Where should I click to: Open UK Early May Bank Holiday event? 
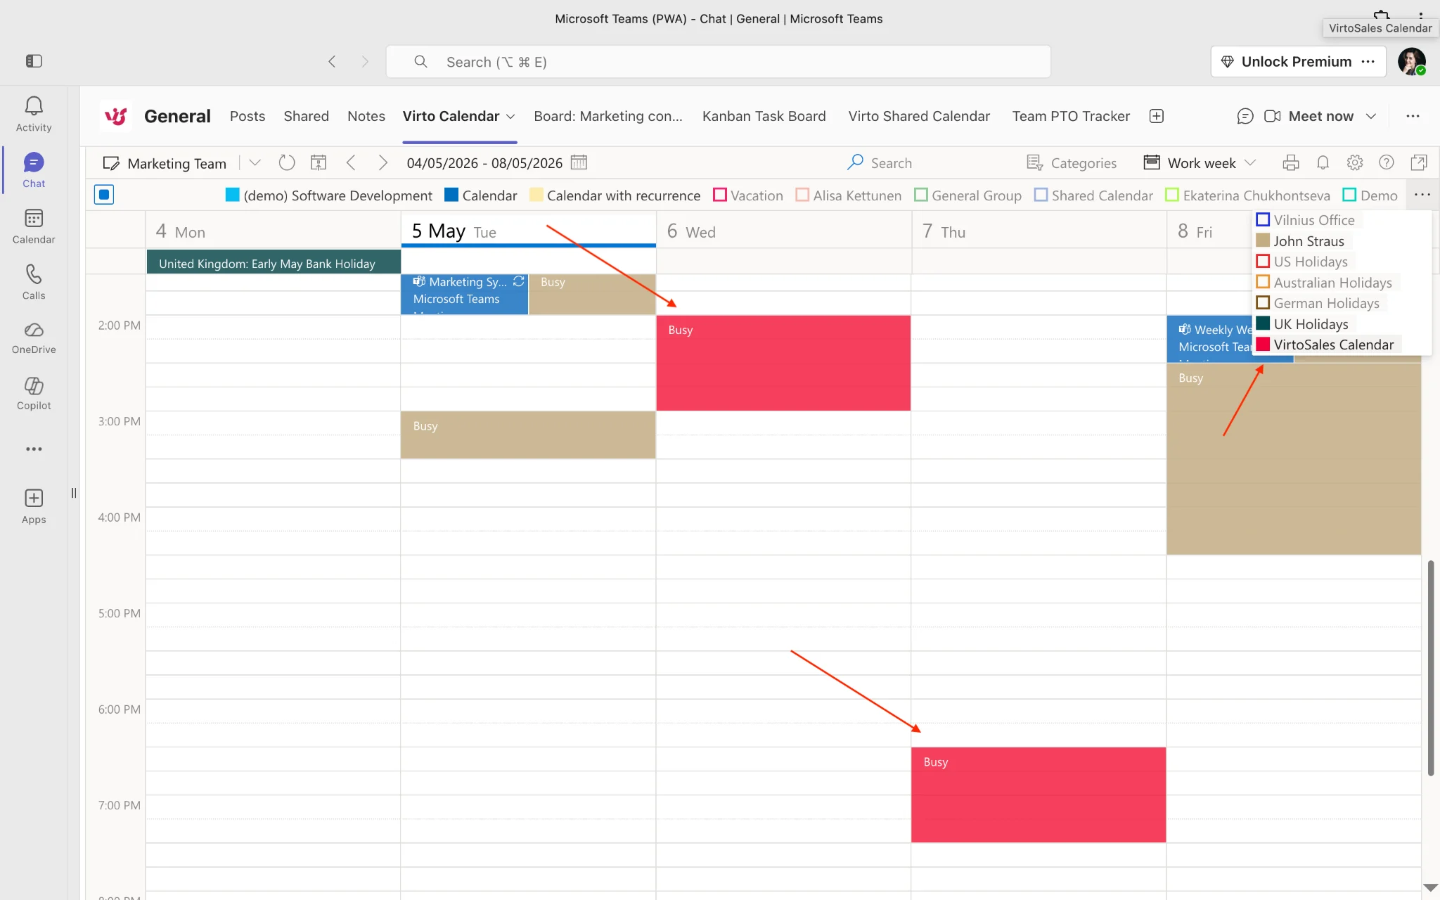click(x=274, y=263)
